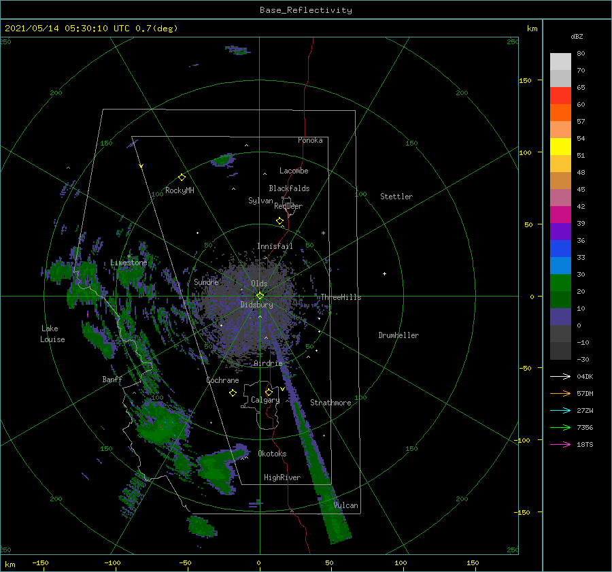Viewport: 612px width, 572px height.
Task: Click the Base_Reflectivity title text
Action: tap(306, 10)
